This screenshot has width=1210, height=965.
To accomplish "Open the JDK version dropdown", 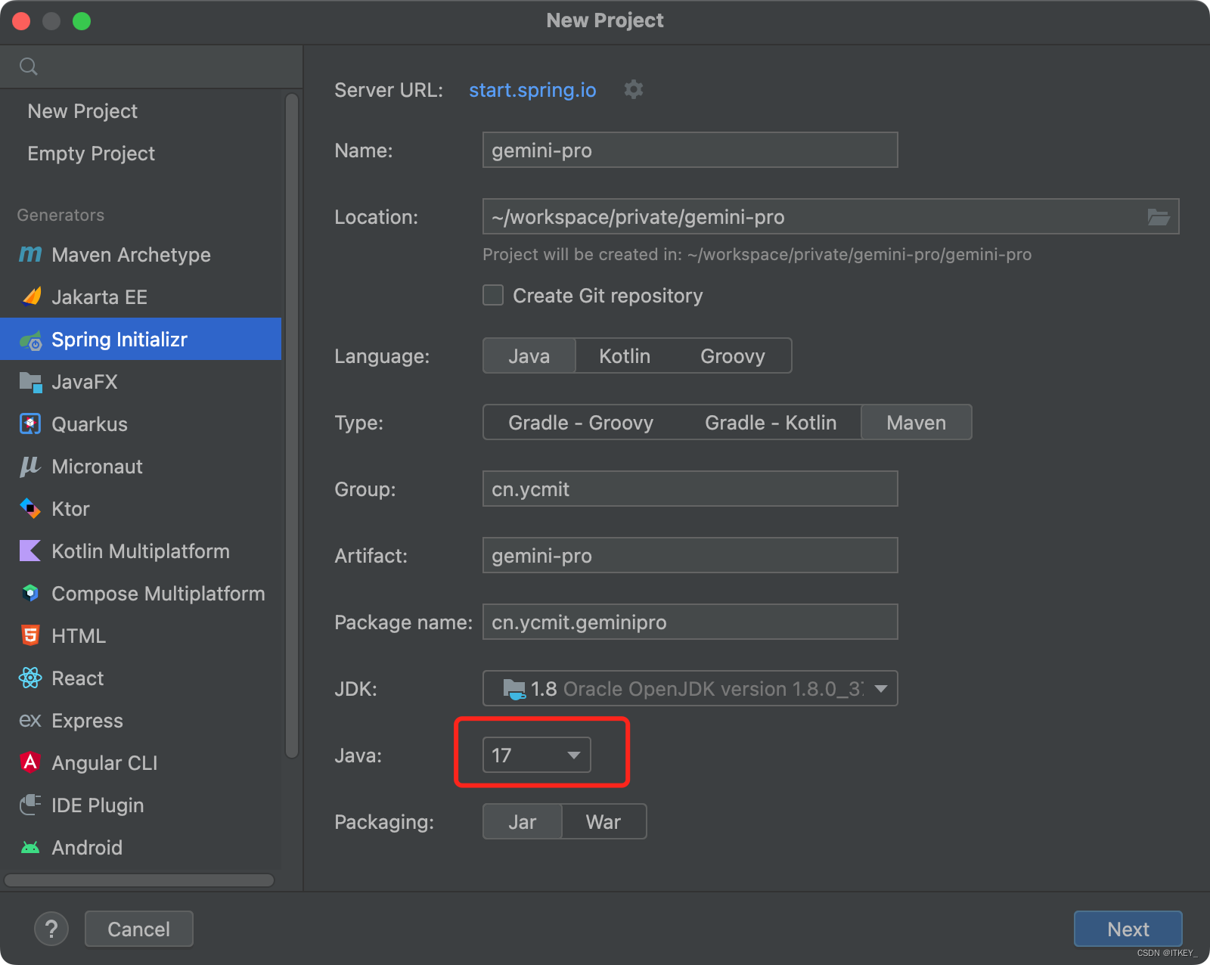I will [690, 688].
